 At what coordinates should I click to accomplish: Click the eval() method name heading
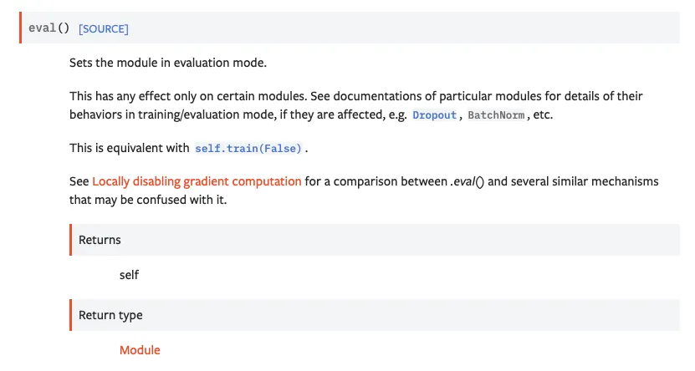click(x=49, y=28)
